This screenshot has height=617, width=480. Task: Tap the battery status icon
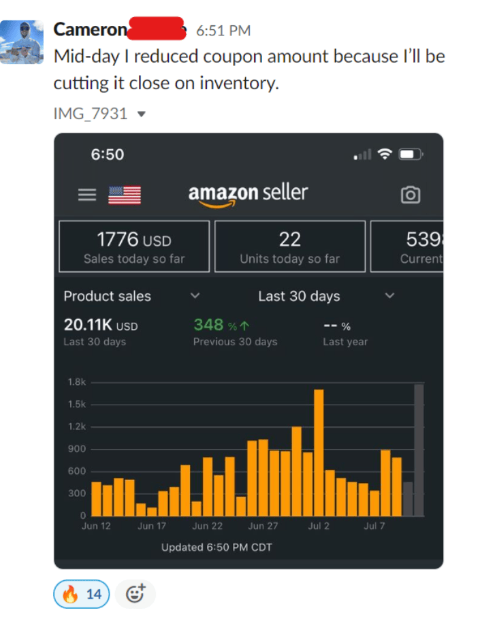coord(411,155)
